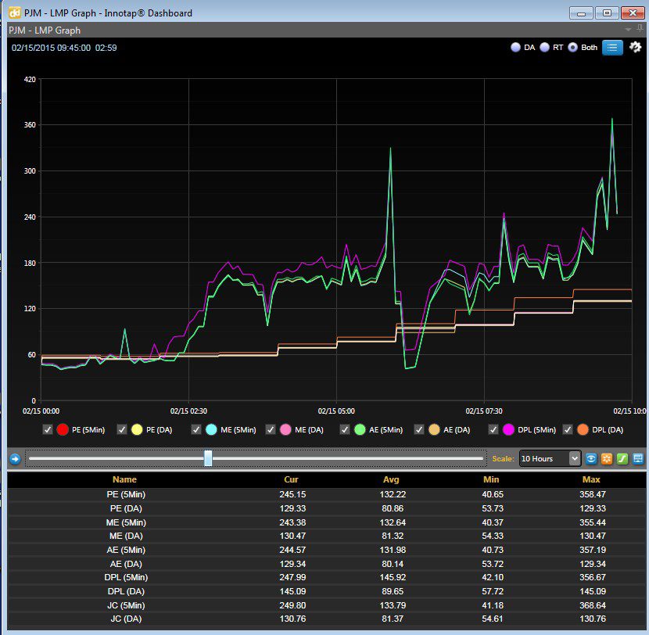
Task: Select the Both radio button
Action: [572, 47]
